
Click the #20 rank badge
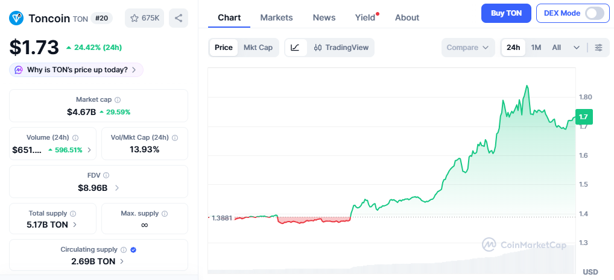point(102,18)
